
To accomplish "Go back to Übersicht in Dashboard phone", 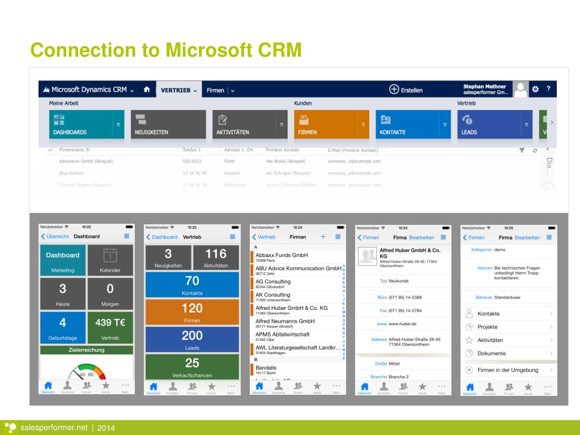I will [x=55, y=236].
